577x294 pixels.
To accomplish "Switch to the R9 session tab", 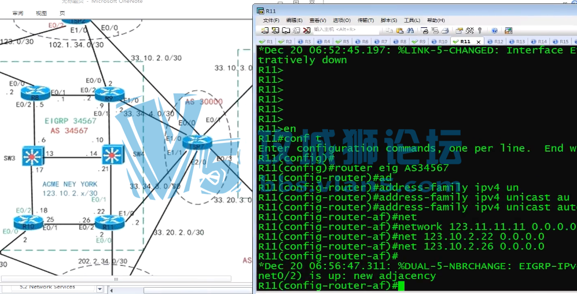I will pos(419,42).
